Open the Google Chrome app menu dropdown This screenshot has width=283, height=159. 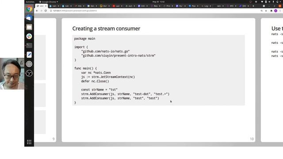pyautogui.click(x=49, y=2)
